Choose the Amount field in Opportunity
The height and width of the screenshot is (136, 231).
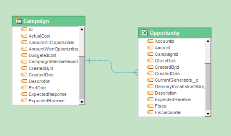coord(163,48)
